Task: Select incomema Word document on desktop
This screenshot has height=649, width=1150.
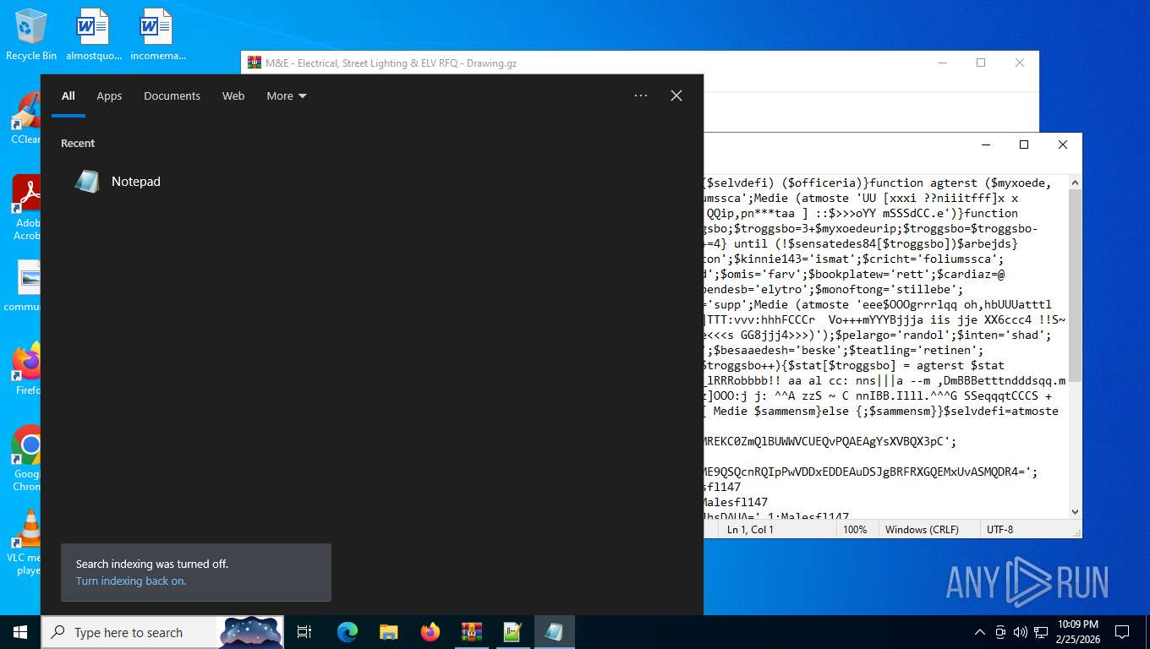Action: click(157, 35)
